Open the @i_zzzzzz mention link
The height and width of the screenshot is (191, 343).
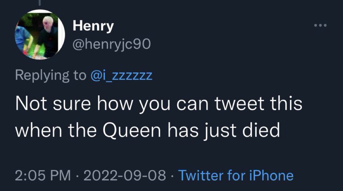(x=122, y=76)
